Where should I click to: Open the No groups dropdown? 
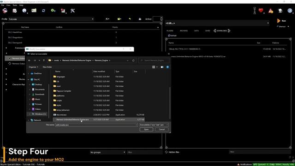pyautogui.click(x=107, y=152)
